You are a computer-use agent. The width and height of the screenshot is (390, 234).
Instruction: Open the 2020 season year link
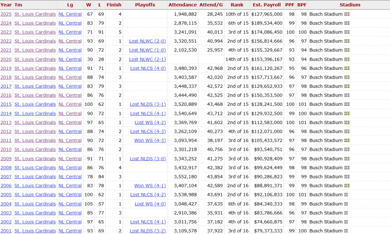point(6,59)
